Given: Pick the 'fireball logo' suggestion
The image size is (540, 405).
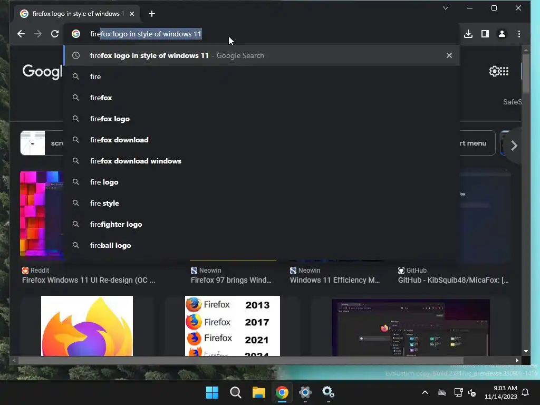Looking at the screenshot, I should (x=262, y=245).
